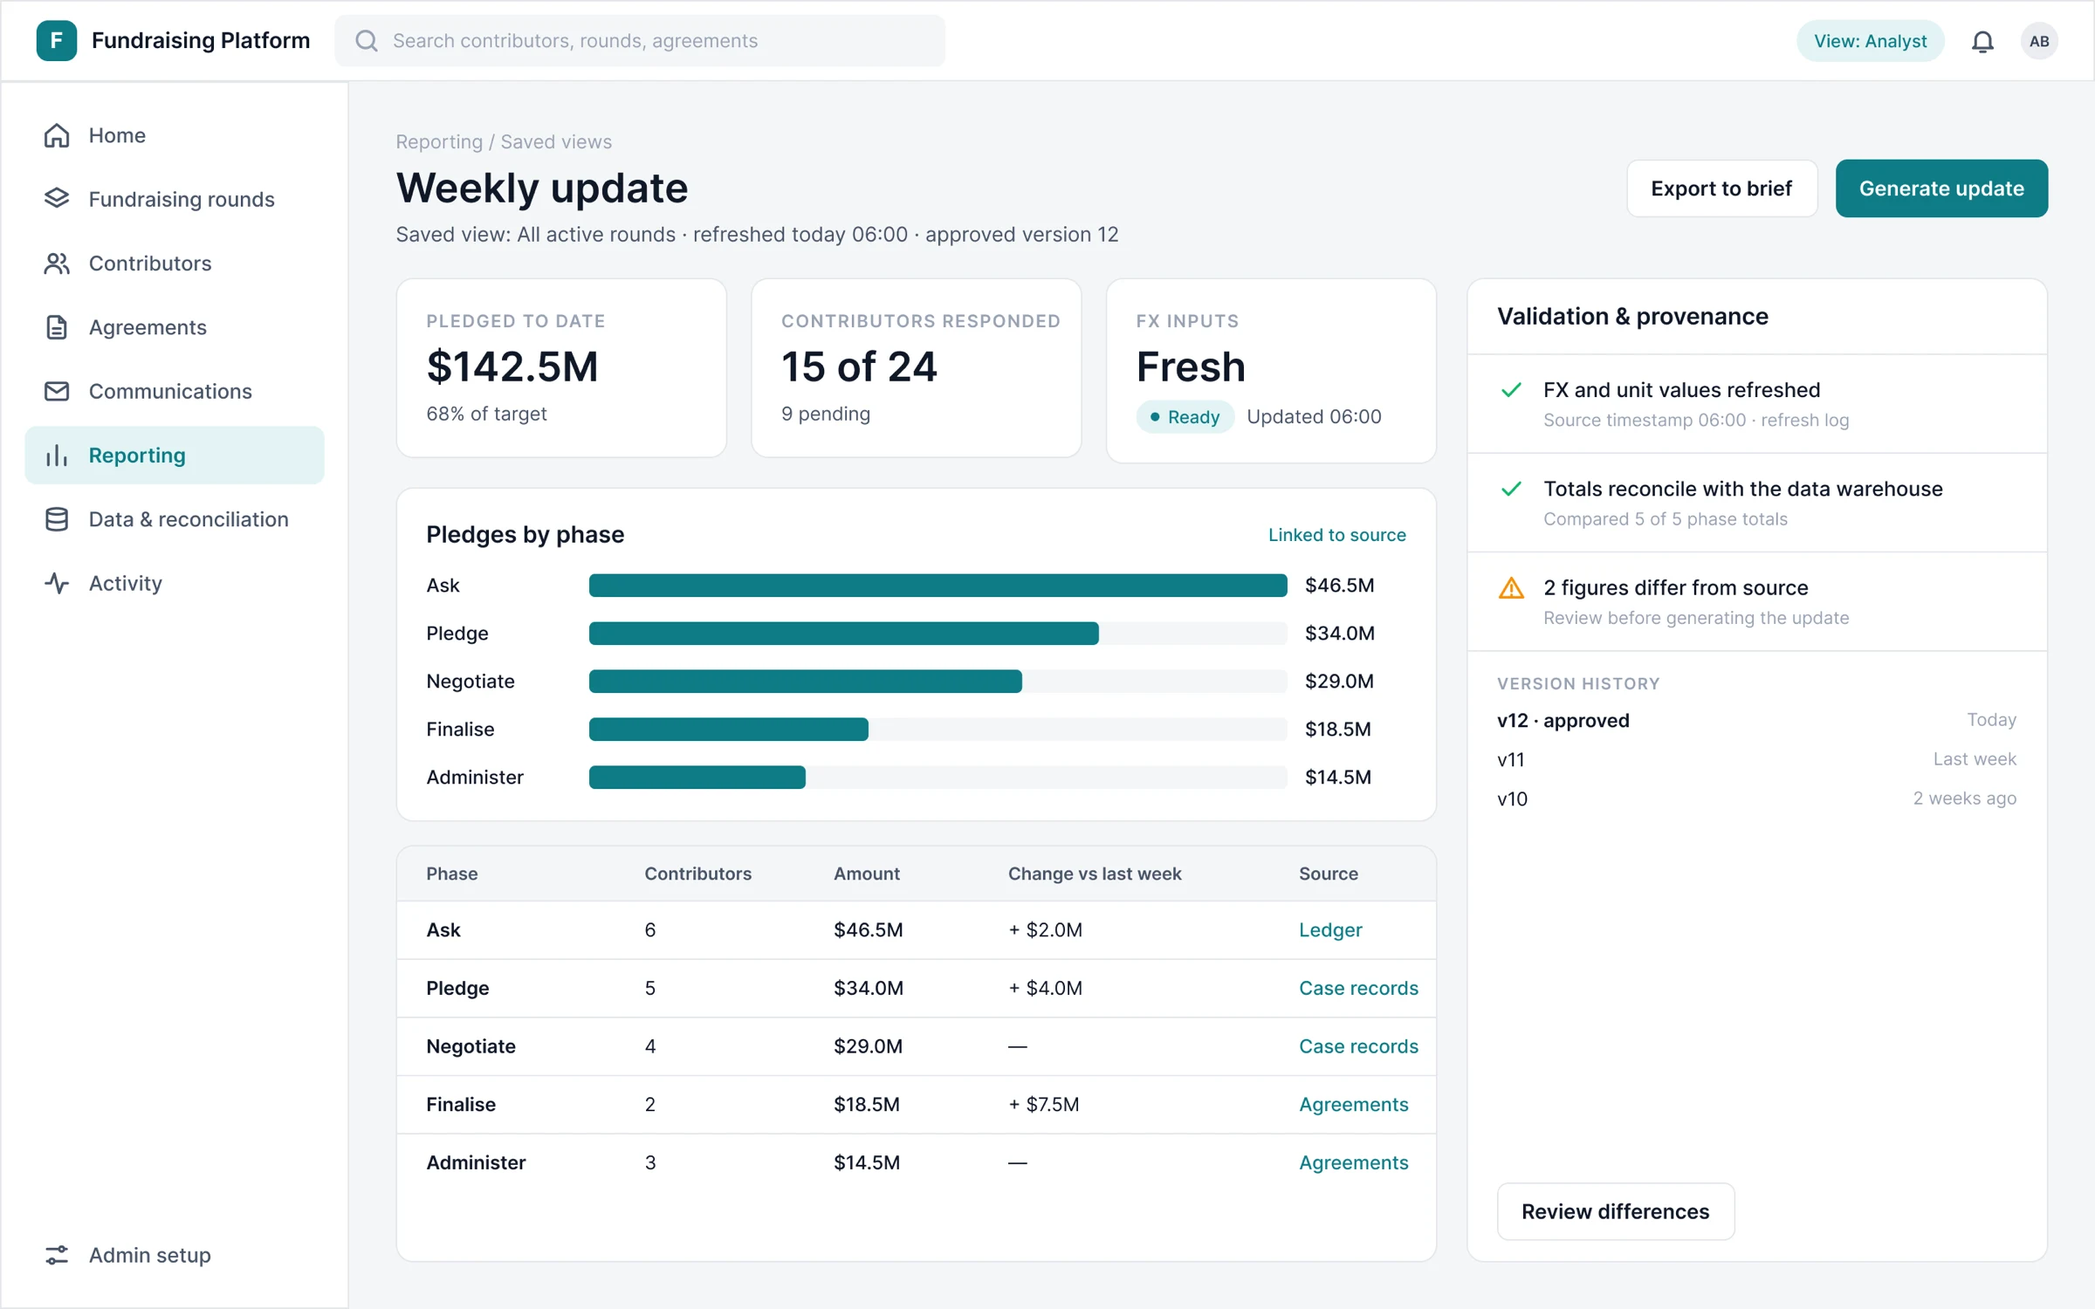This screenshot has width=2095, height=1309.
Task: Click the Admin setup sliders icon
Action: tap(57, 1255)
